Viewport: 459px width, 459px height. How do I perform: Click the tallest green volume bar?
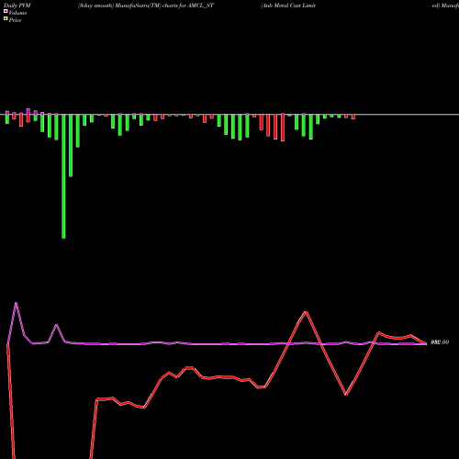[63, 176]
